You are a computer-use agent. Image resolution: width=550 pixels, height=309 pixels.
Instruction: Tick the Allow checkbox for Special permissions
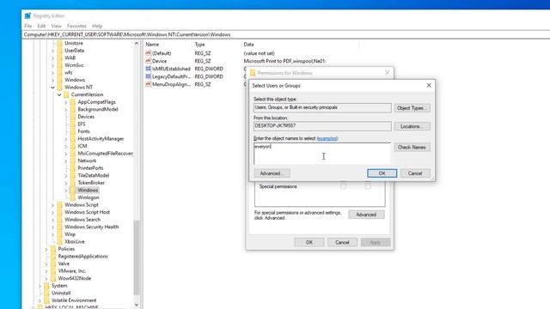(344, 187)
